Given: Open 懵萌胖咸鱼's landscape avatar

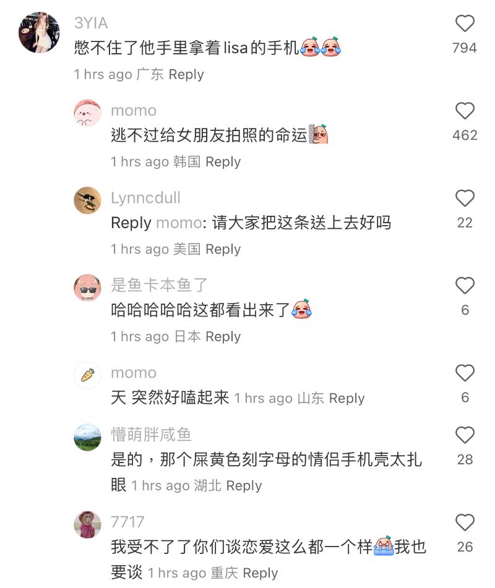Looking at the screenshot, I should [87, 437].
